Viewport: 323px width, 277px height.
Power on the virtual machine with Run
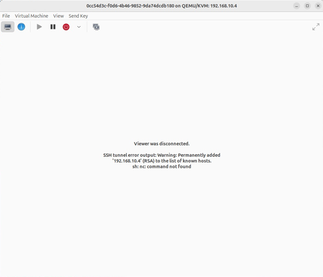(x=39, y=27)
